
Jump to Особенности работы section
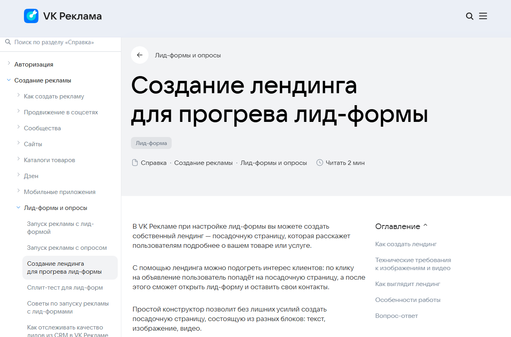click(408, 300)
